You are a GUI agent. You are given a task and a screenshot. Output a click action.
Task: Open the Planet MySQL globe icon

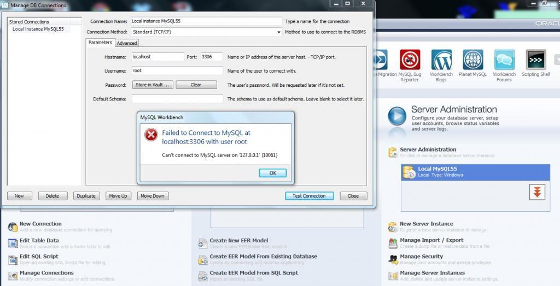[x=473, y=59]
